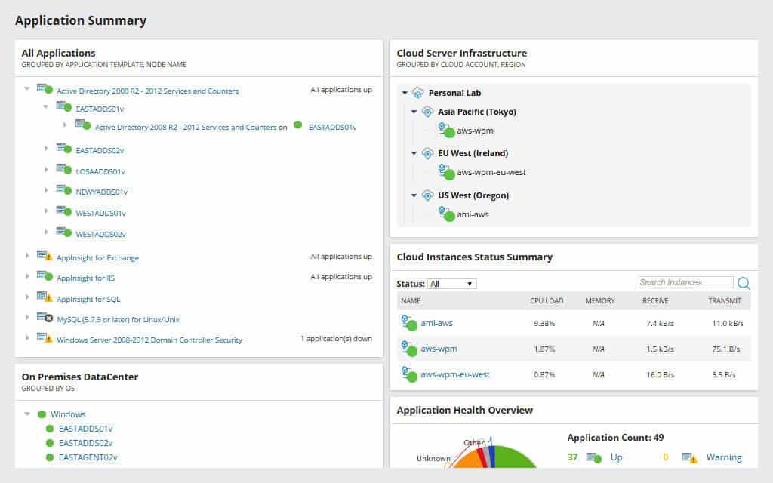
Task: Click the Search Instances input field
Action: (x=685, y=282)
